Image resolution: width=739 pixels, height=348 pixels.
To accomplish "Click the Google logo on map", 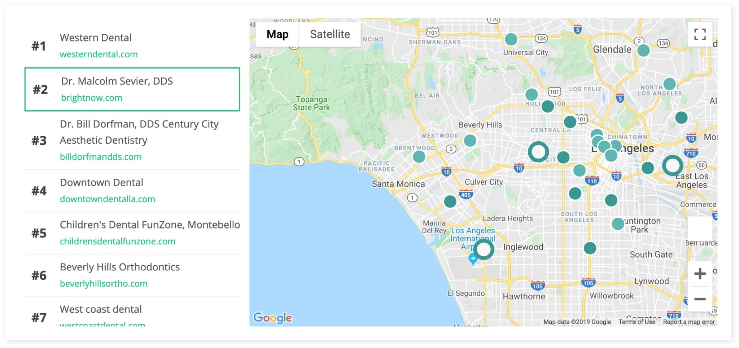I will pyautogui.click(x=272, y=318).
